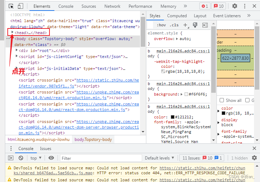Click the Elements tree scrollbar down arrow
This screenshot has width=260, height=182.
(x=143, y=132)
